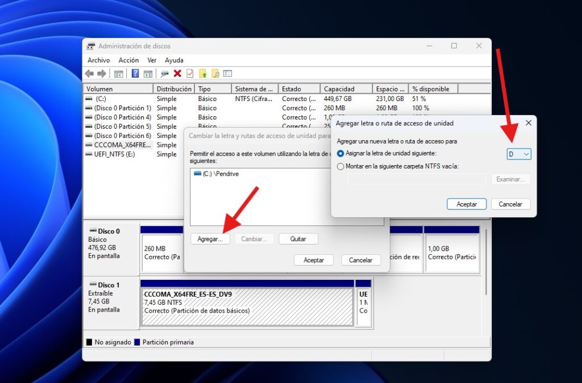The width and height of the screenshot is (582, 383).
Task: Click the disk connect toolbar icon
Action: point(164,74)
